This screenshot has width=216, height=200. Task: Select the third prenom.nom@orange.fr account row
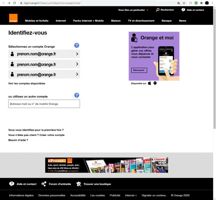[44, 74]
